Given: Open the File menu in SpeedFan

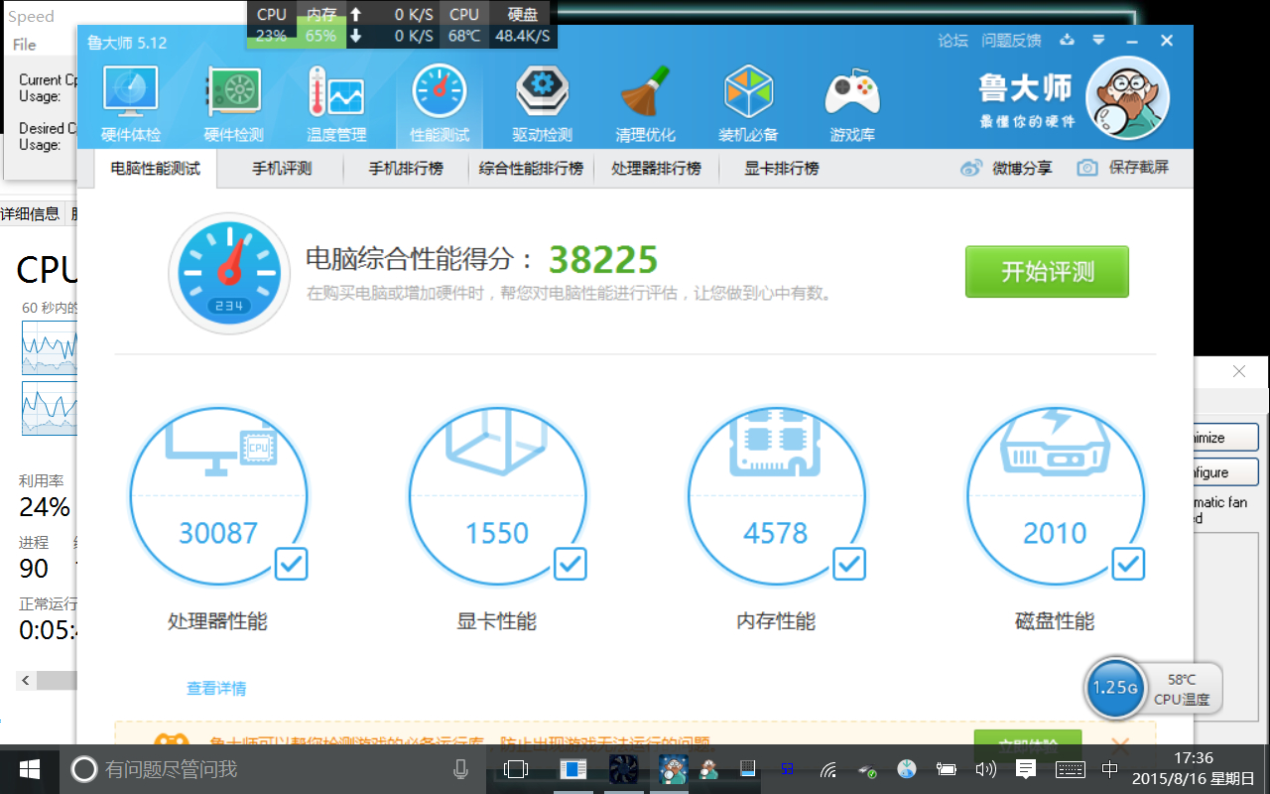Looking at the screenshot, I should (x=25, y=45).
